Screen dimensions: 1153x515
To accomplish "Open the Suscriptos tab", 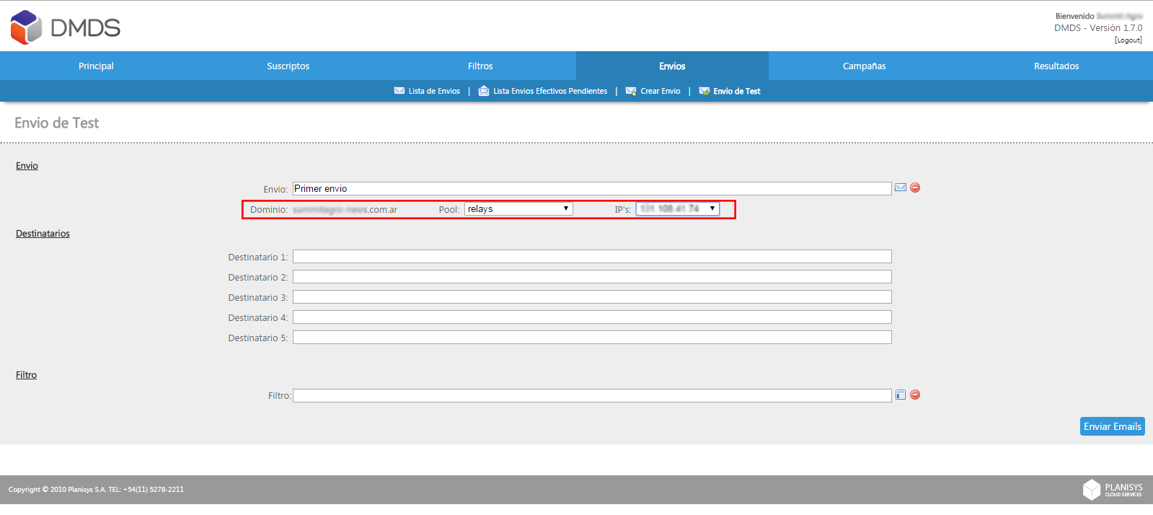I will (288, 66).
